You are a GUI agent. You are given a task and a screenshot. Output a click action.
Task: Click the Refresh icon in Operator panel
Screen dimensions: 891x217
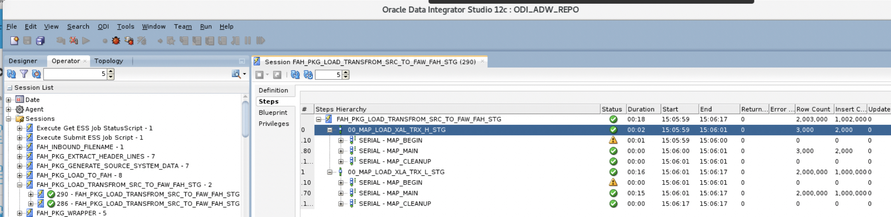(11, 74)
